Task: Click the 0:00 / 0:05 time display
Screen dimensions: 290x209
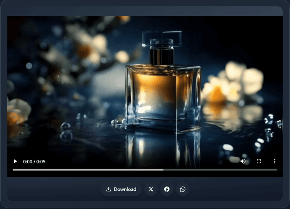Action: point(34,162)
